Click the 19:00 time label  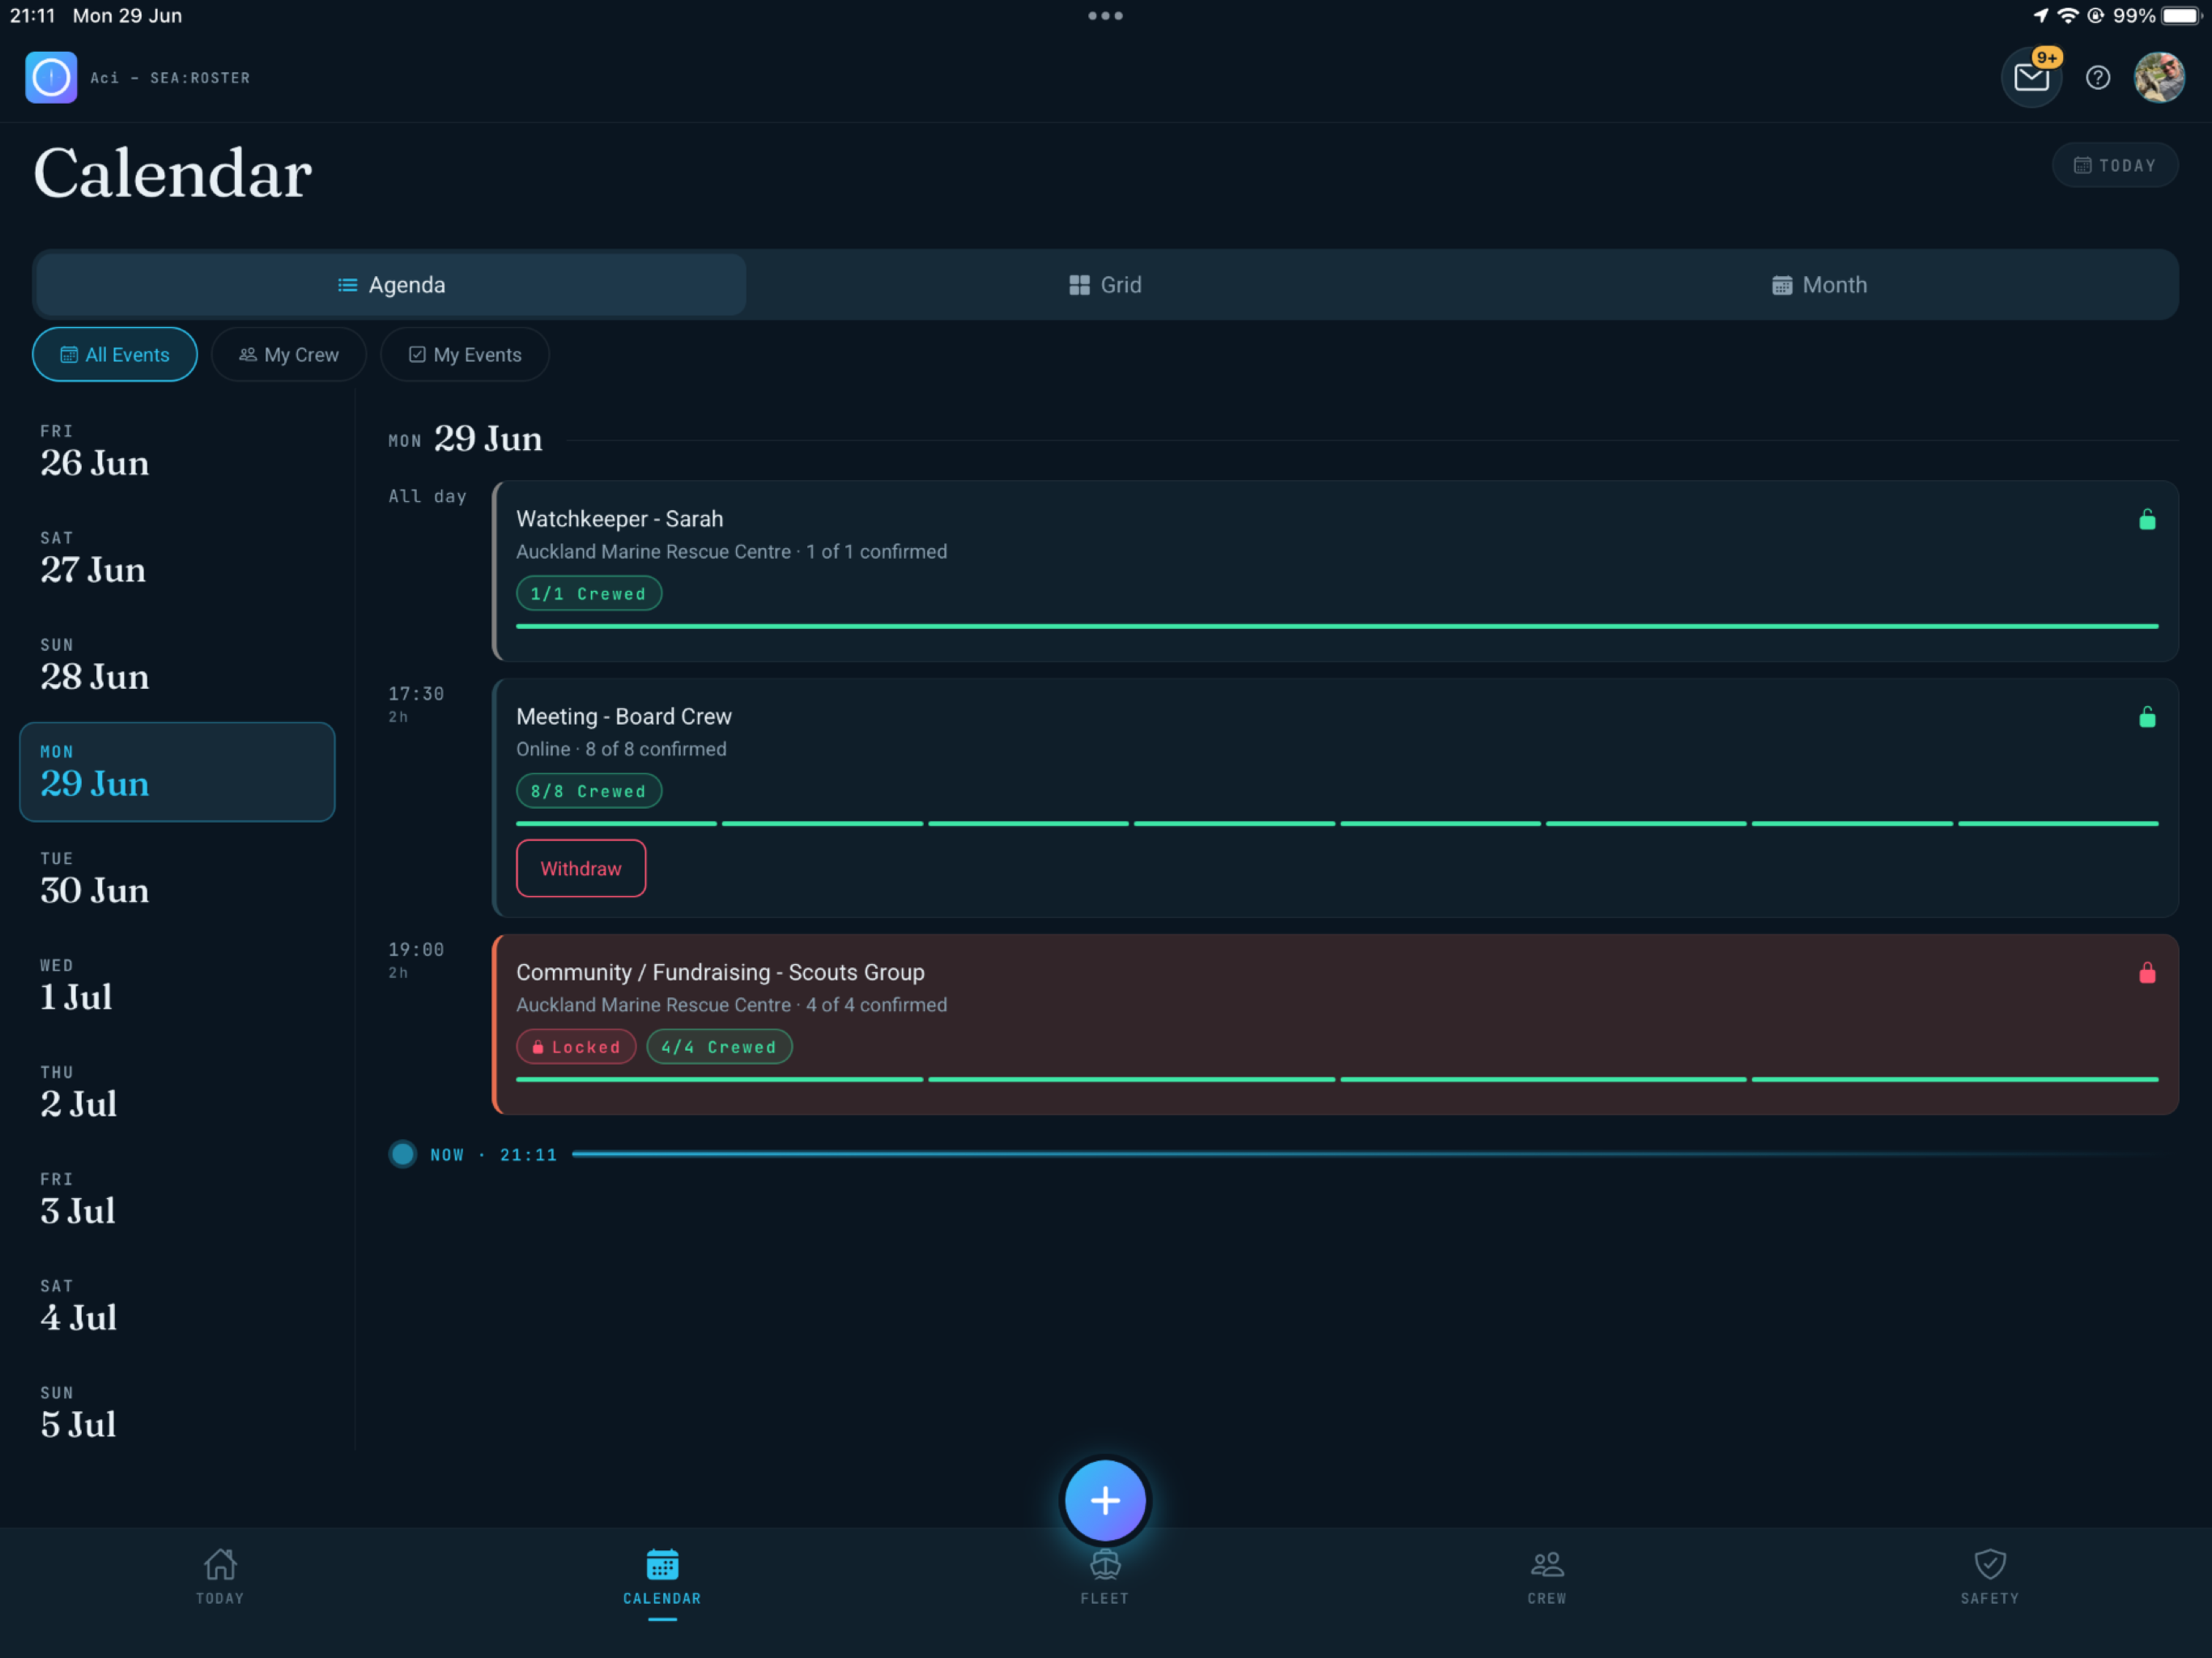pyautogui.click(x=416, y=949)
